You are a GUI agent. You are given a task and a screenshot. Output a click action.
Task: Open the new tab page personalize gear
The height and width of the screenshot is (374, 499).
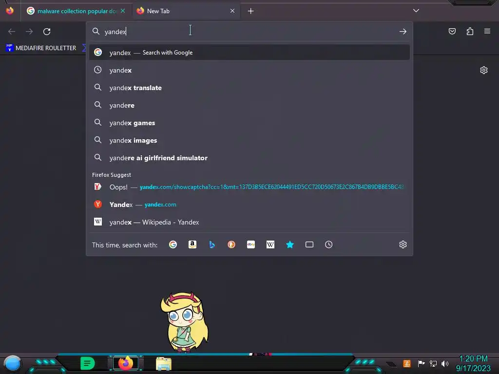[484, 70]
